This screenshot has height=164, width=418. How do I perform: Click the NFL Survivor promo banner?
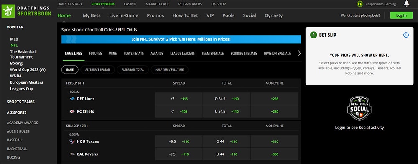tap(181, 39)
